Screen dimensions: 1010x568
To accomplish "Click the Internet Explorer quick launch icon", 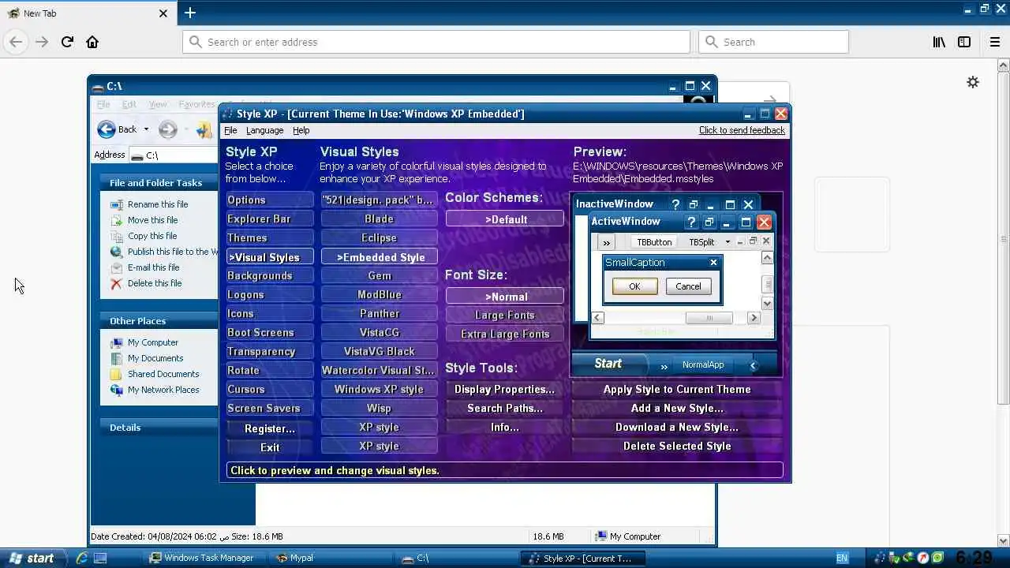I will 80,558.
